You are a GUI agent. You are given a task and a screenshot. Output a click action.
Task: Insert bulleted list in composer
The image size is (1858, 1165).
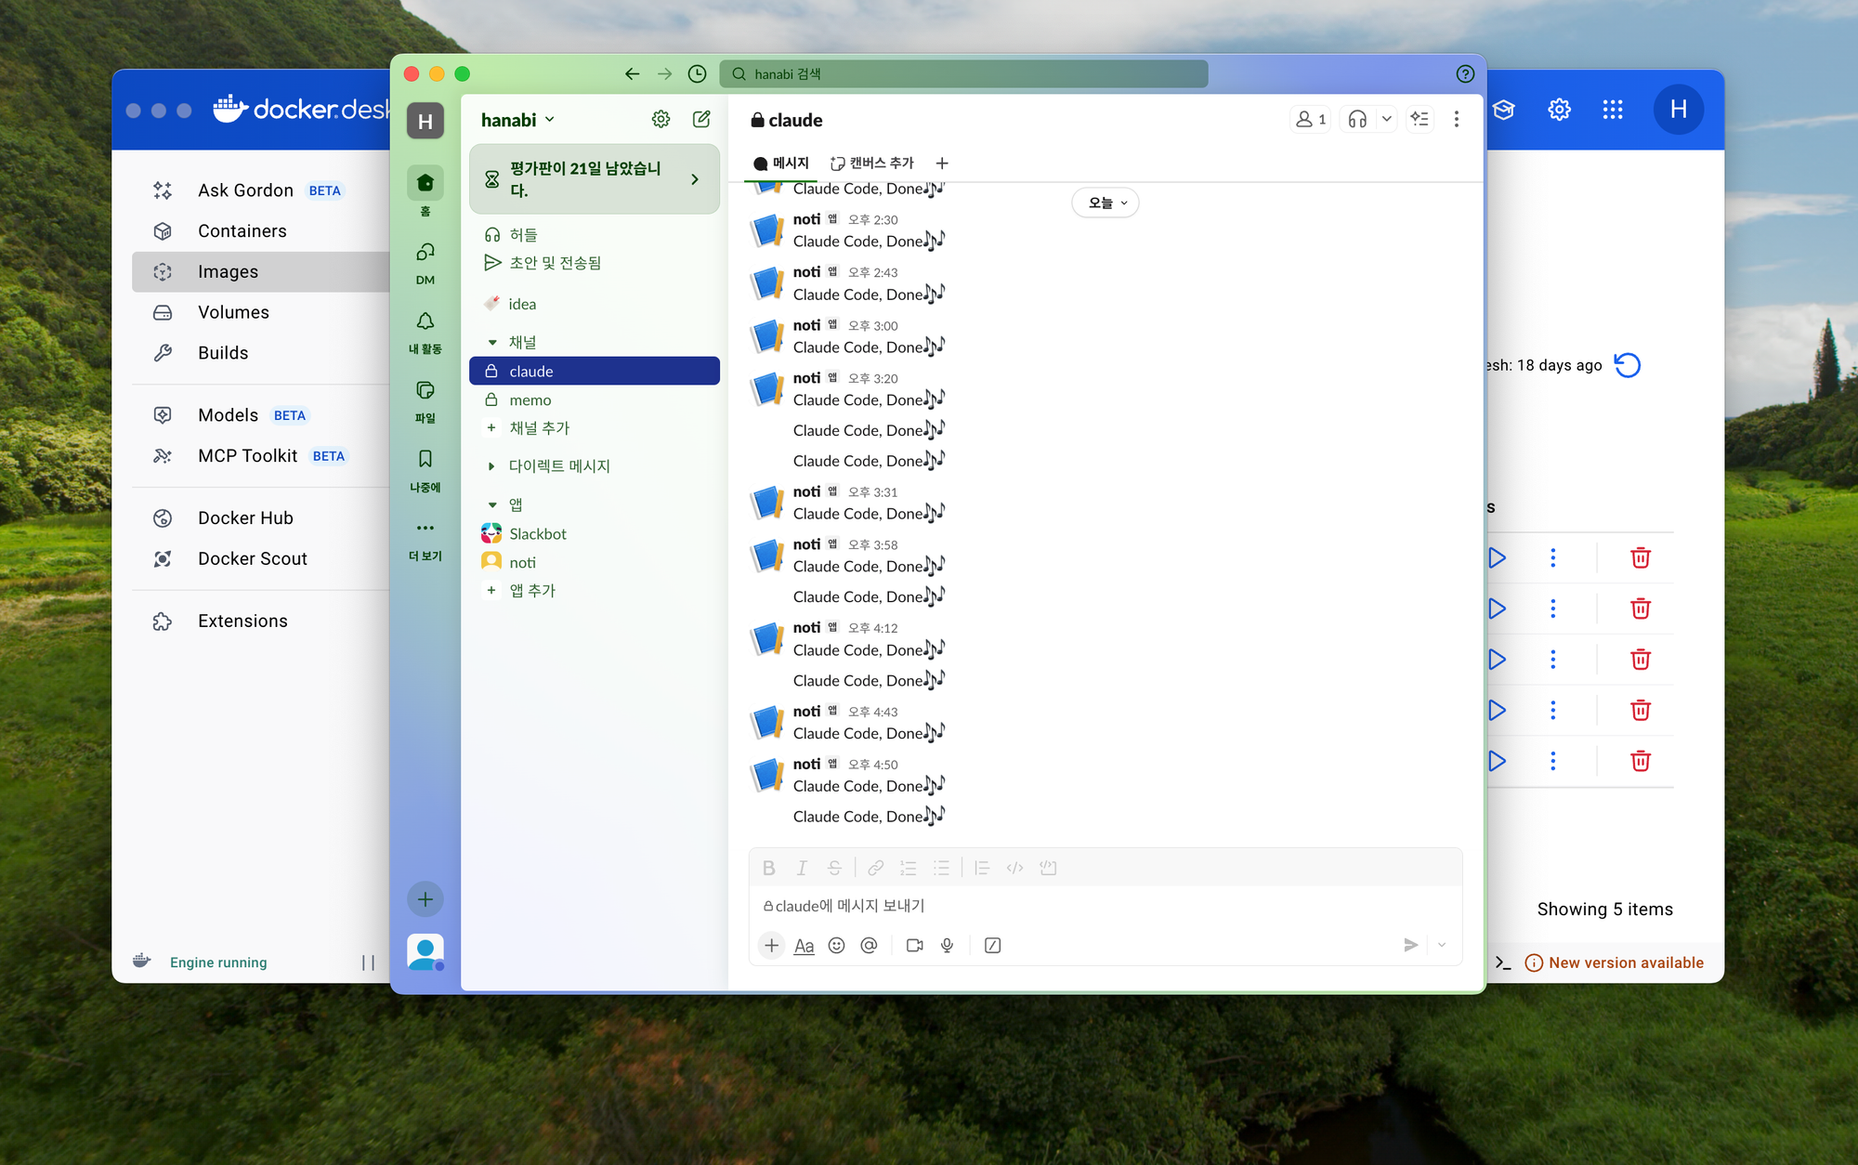pos(941,868)
